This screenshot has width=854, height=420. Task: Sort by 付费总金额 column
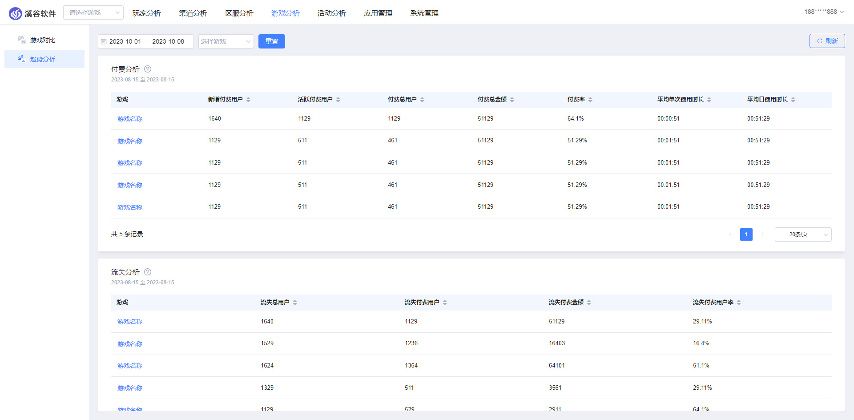512,100
